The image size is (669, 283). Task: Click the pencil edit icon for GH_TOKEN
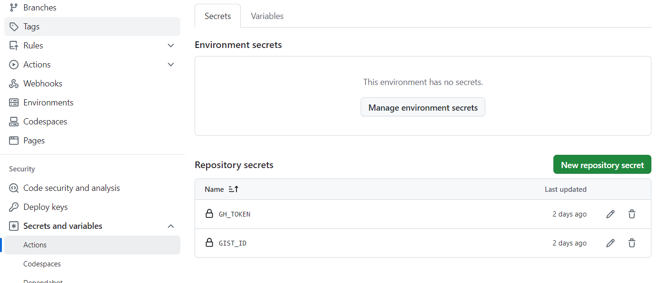(x=610, y=214)
